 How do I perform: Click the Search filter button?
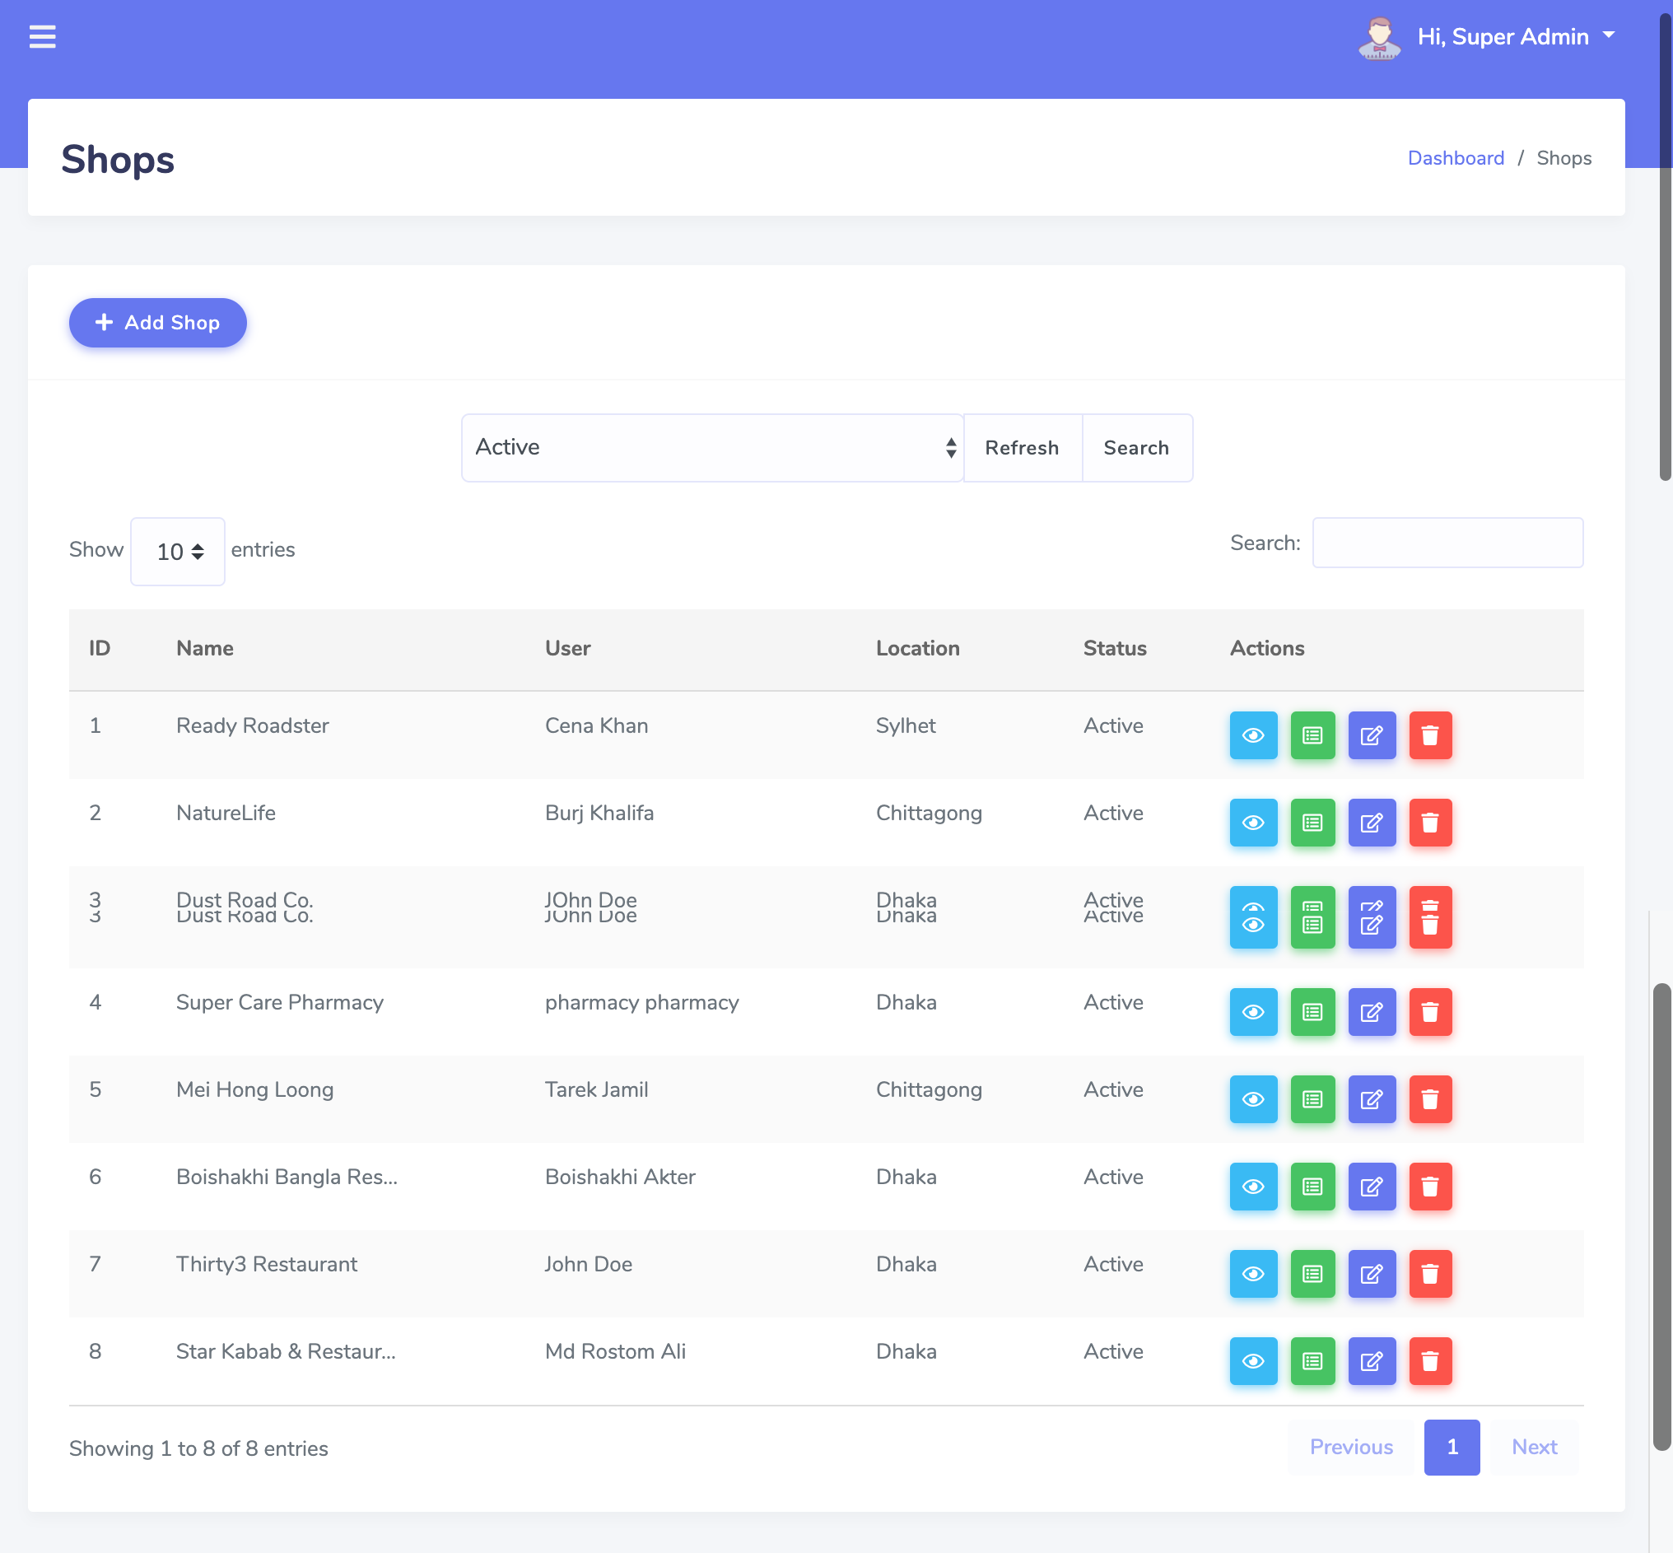coord(1136,448)
